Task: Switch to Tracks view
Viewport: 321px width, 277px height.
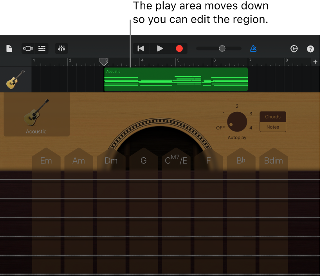Action: point(42,49)
